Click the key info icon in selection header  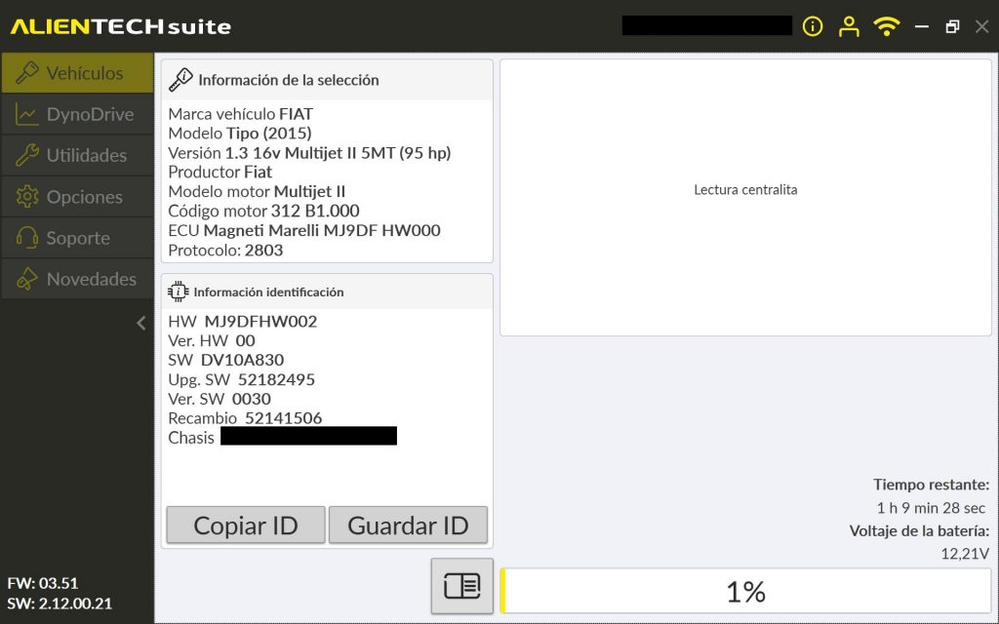click(180, 80)
